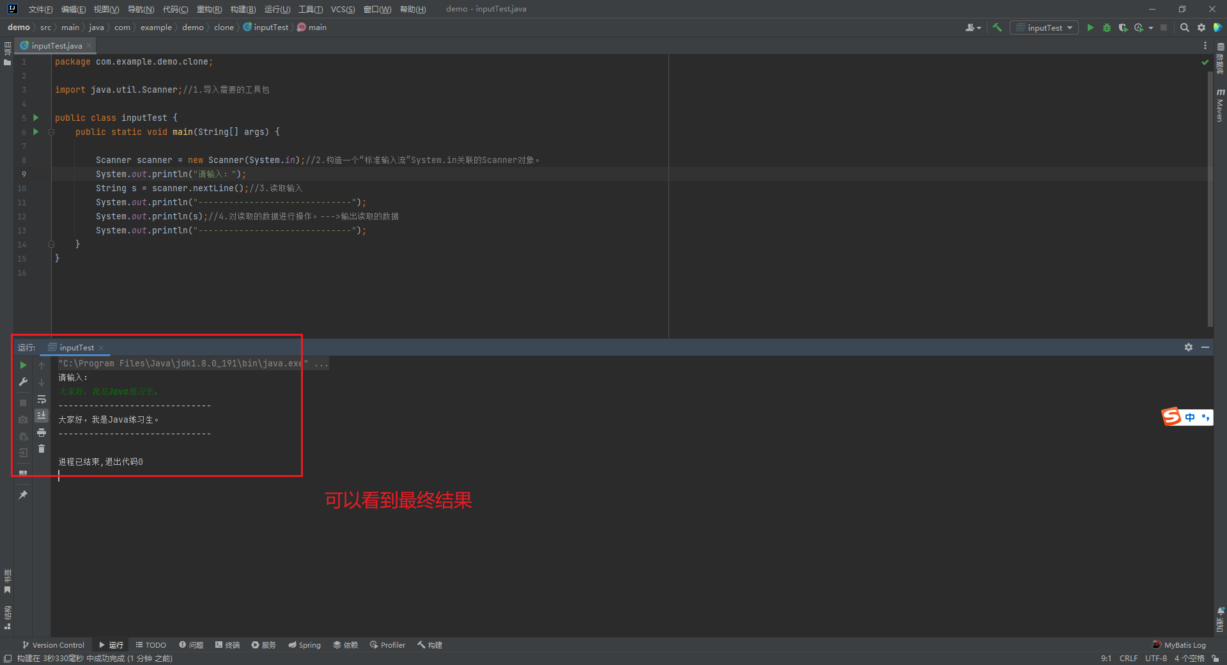Build project with the green hammer icon
The height and width of the screenshot is (665, 1227).
tap(997, 27)
